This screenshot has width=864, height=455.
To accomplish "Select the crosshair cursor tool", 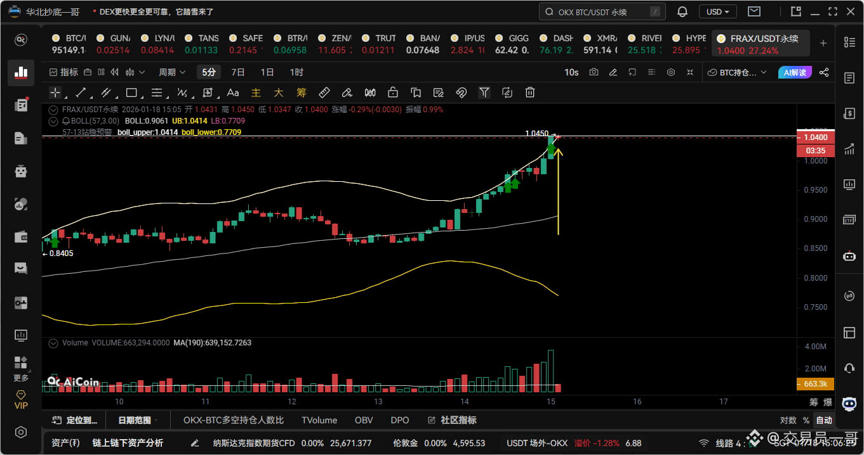I will pos(54,93).
